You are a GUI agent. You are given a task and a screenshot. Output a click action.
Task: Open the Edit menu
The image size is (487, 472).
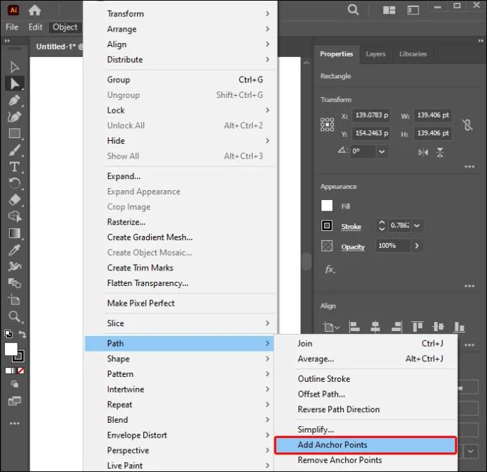coord(35,27)
